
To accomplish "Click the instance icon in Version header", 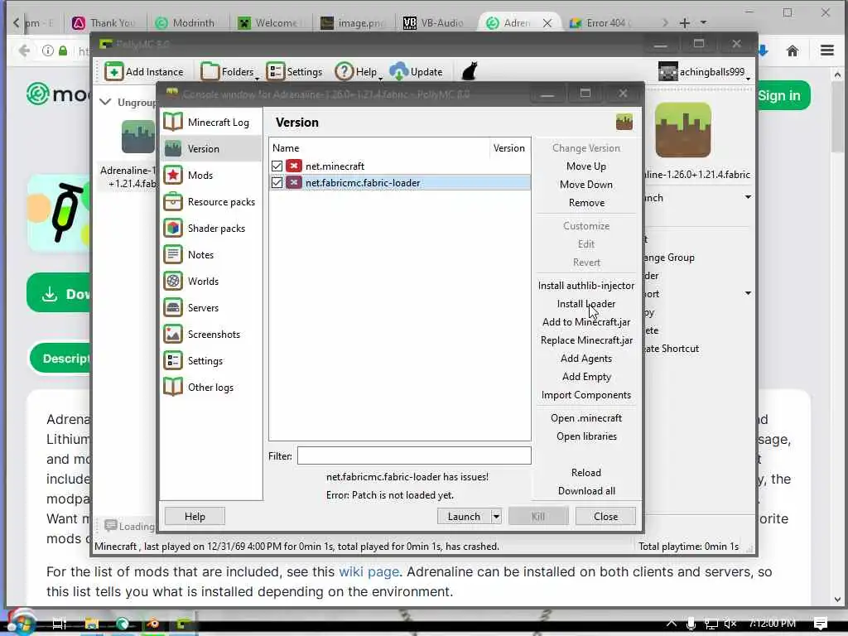I will [x=624, y=123].
